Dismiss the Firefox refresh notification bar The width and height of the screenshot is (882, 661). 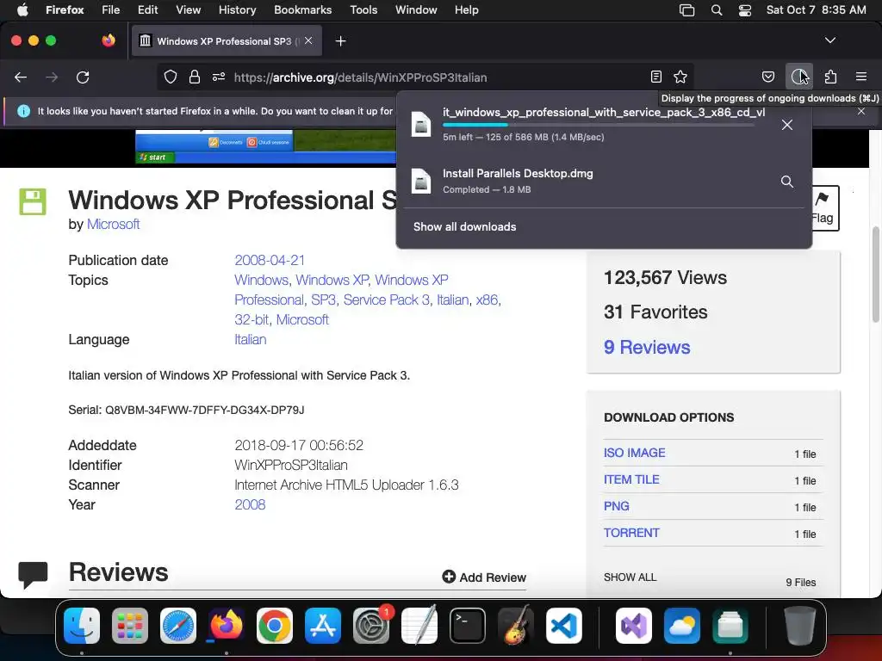(861, 111)
